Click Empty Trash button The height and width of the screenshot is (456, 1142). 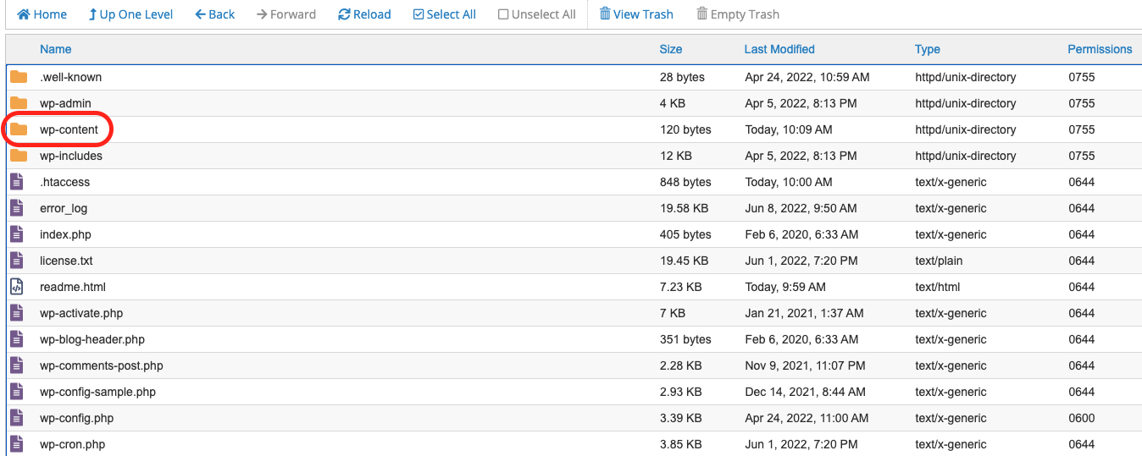click(738, 14)
